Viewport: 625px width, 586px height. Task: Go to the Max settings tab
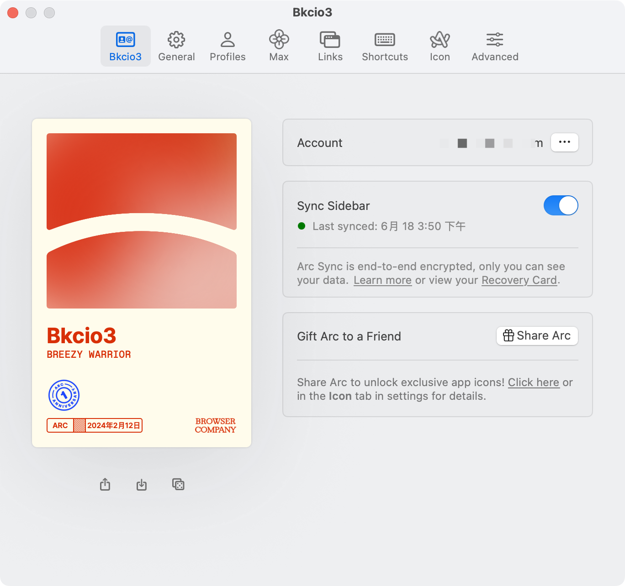coord(279,46)
